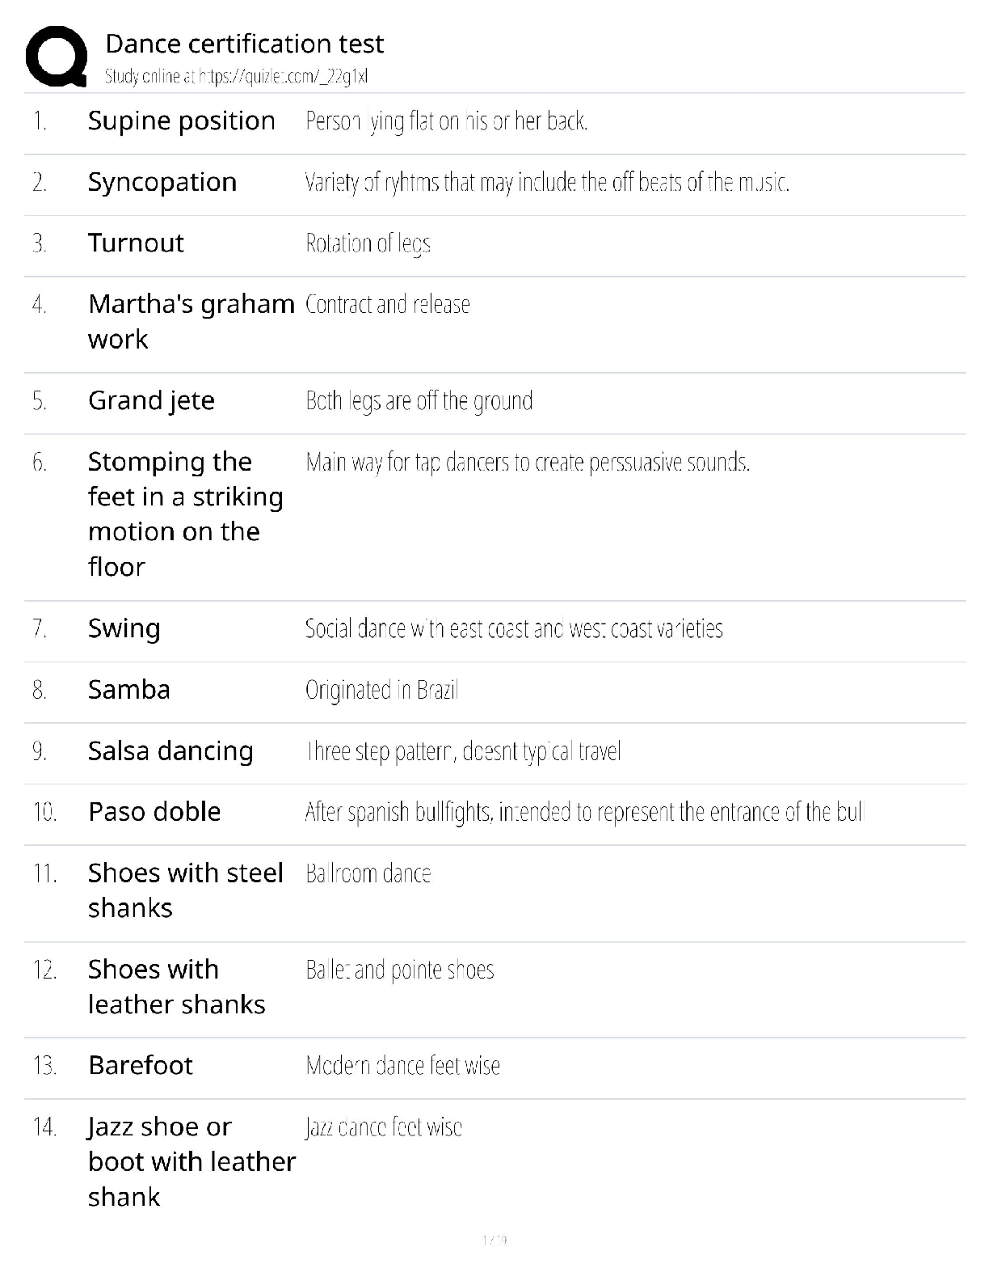Open the quizlet.com study link
Image resolution: width=989 pixels, height=1281 pixels.
click(282, 77)
